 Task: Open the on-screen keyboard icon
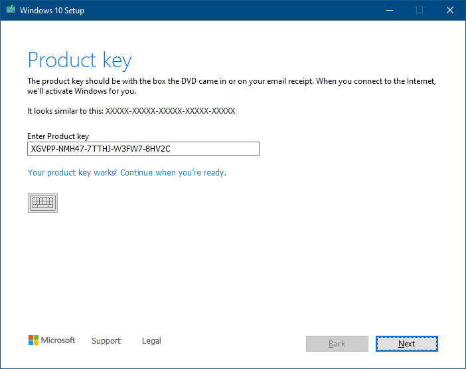[x=42, y=203]
